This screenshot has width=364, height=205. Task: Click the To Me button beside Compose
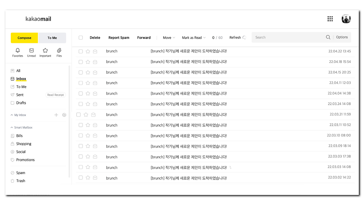52,38
